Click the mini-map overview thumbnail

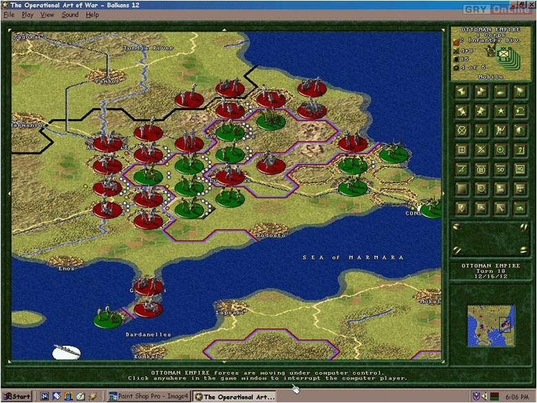491,326
